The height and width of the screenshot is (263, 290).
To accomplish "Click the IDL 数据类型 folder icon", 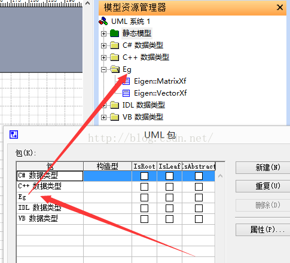I will click(115, 105).
